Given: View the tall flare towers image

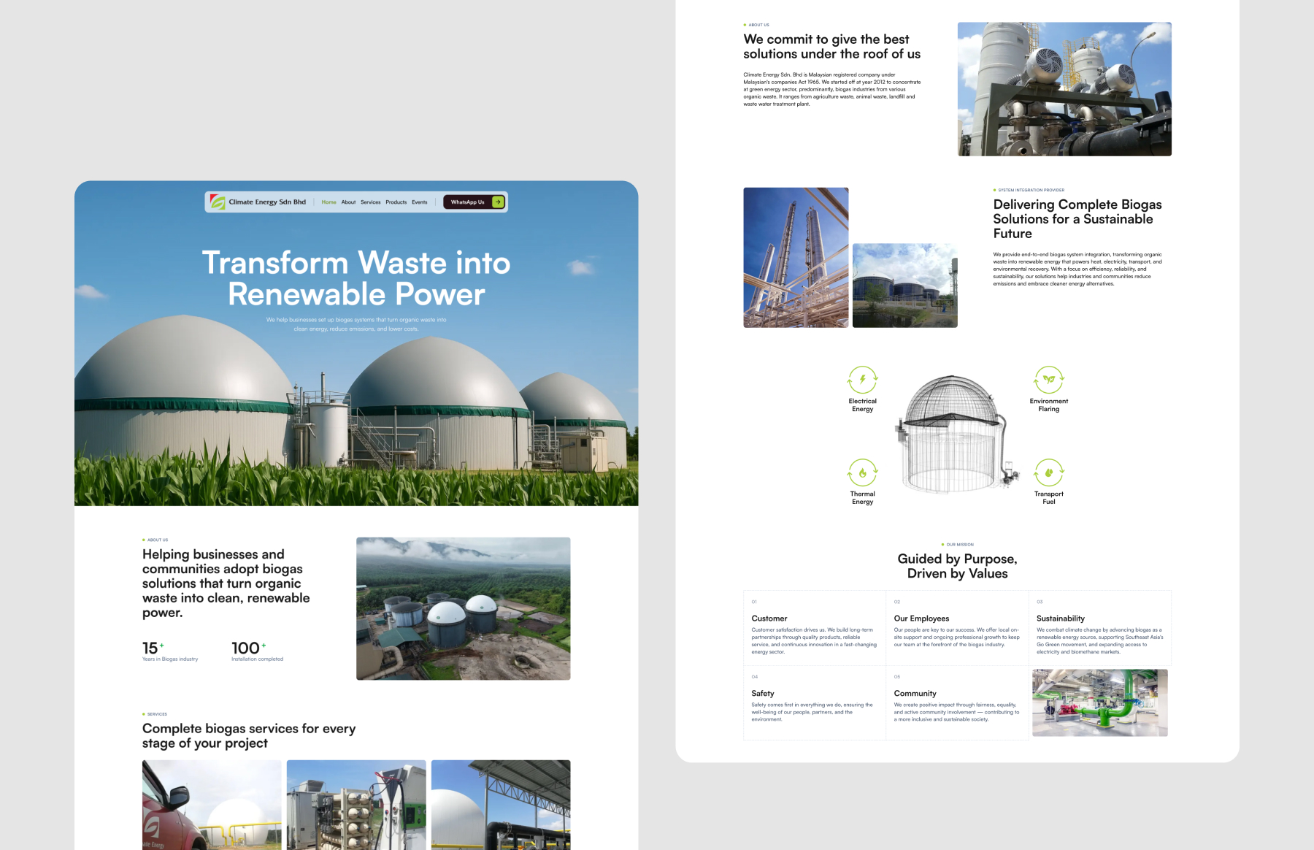Looking at the screenshot, I should [x=796, y=257].
